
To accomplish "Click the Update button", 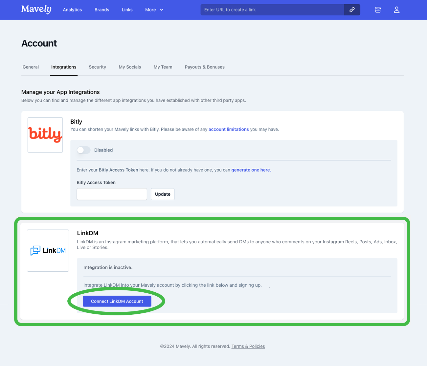I will pyautogui.click(x=163, y=194).
